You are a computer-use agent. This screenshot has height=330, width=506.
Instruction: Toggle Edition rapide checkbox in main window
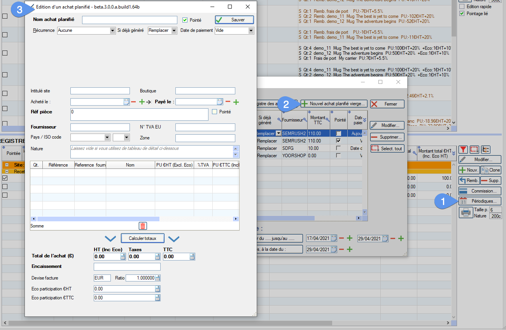pos(462,7)
